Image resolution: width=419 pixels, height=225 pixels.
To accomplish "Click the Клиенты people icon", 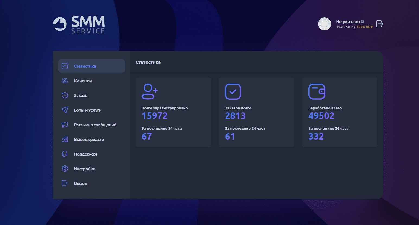I will [x=65, y=81].
